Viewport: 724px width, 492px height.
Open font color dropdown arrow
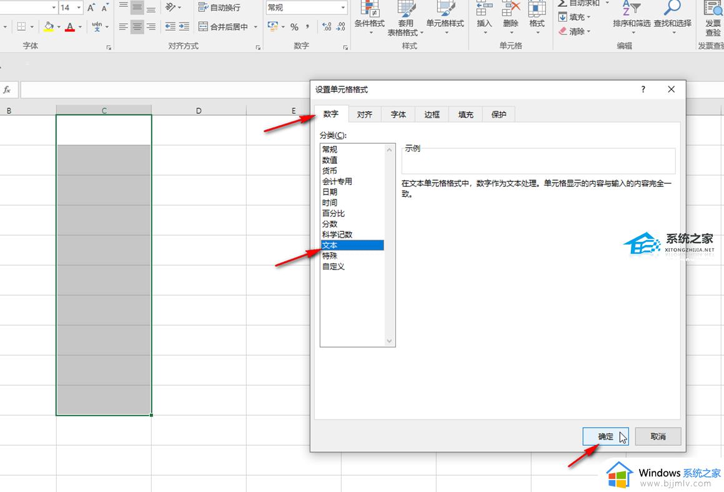80,27
